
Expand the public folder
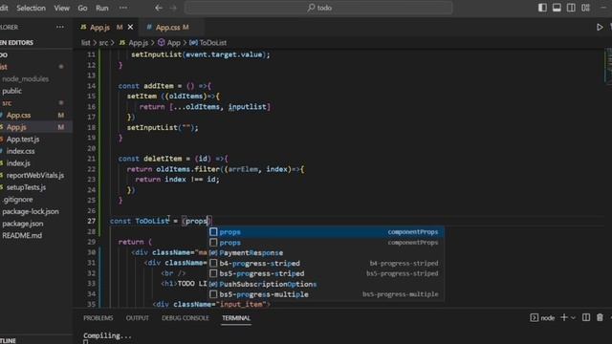pyautogui.click(x=12, y=91)
